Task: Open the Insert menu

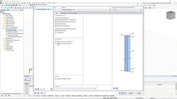Action: point(14,3)
